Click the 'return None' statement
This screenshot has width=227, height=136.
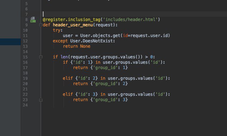[77, 46]
